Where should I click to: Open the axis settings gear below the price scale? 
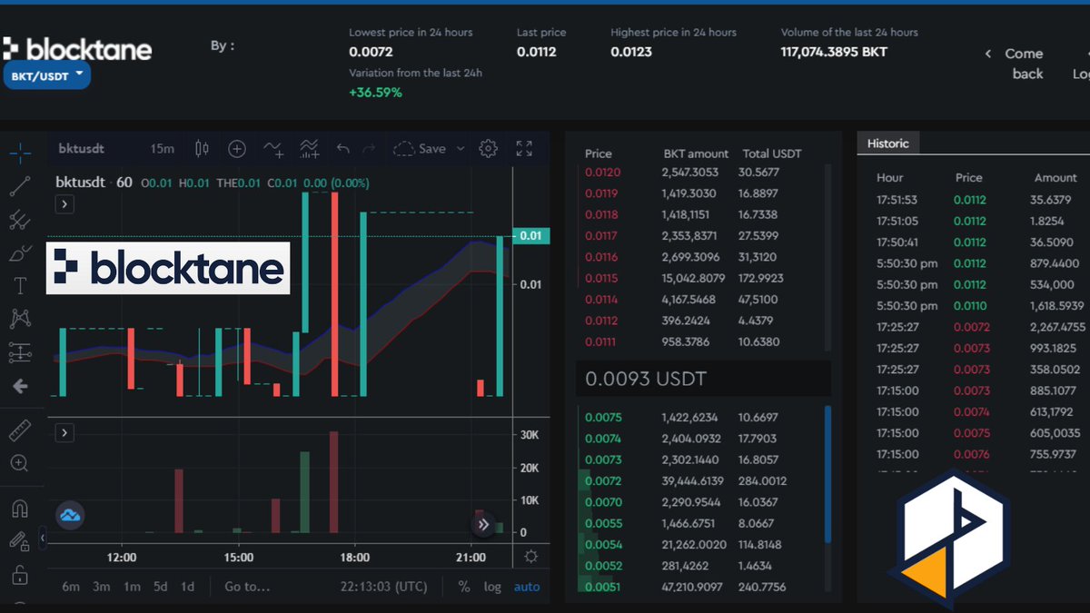[x=531, y=557]
